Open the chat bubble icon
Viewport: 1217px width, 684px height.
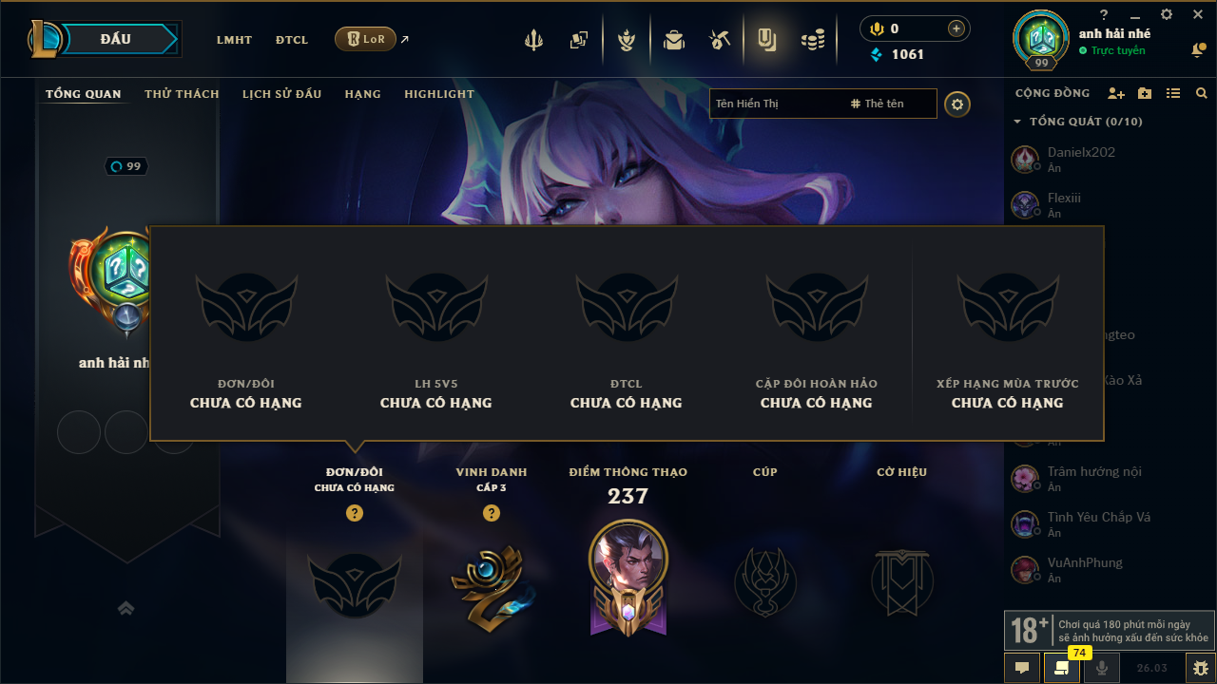tap(1022, 668)
